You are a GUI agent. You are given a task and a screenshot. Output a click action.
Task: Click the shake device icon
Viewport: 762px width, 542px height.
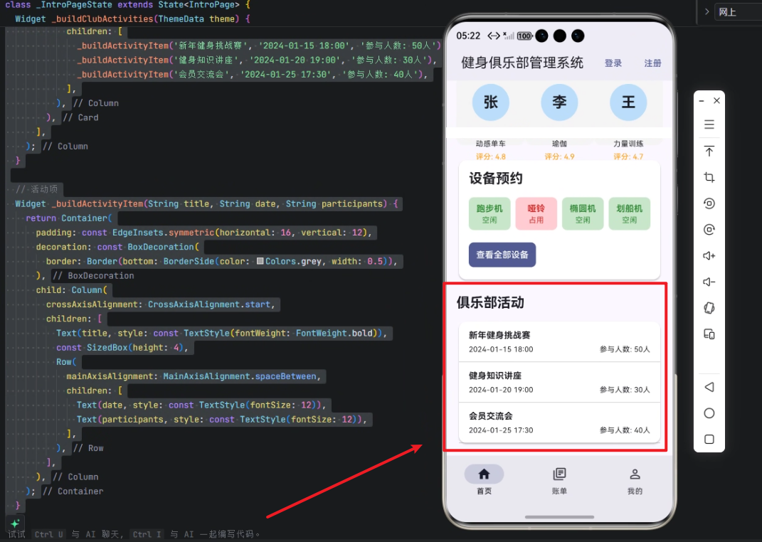(x=709, y=307)
